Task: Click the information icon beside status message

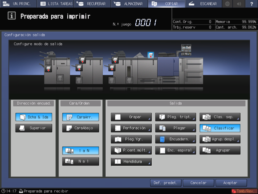Action: [11, 16]
